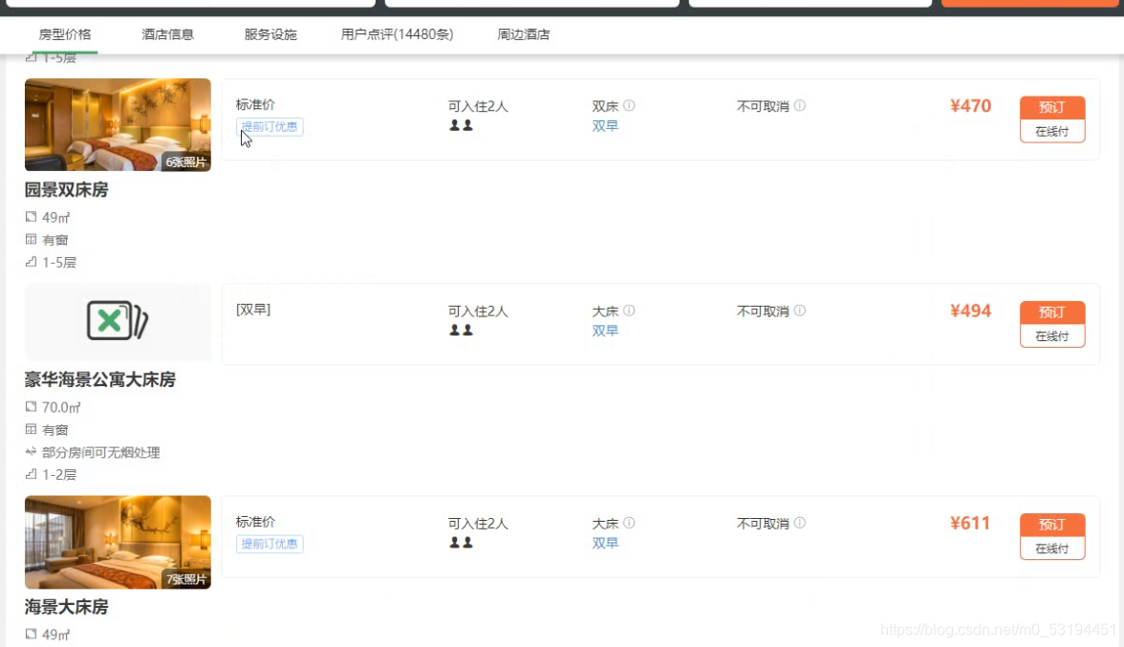Click the area icon beside 70.0㎡
1124x647 pixels.
[x=31, y=406]
